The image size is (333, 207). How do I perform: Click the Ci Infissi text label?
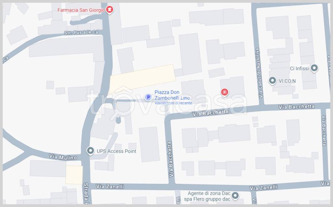299,68
